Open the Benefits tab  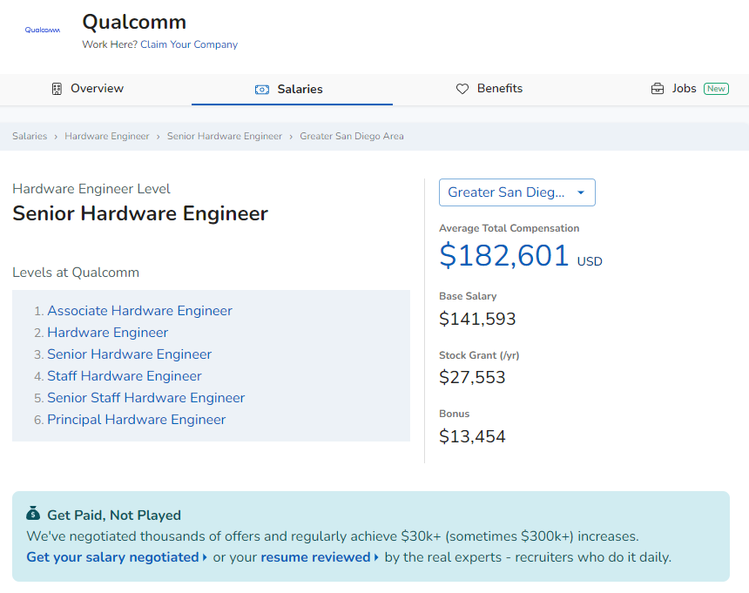coord(499,89)
